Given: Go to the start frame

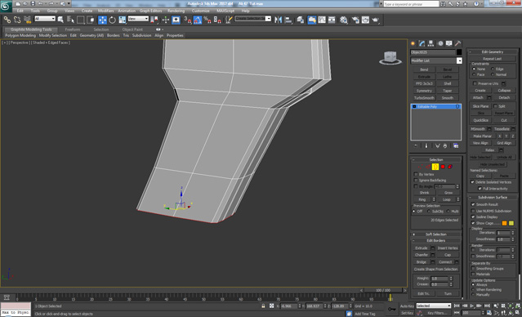Looking at the screenshot, I should (457, 306).
